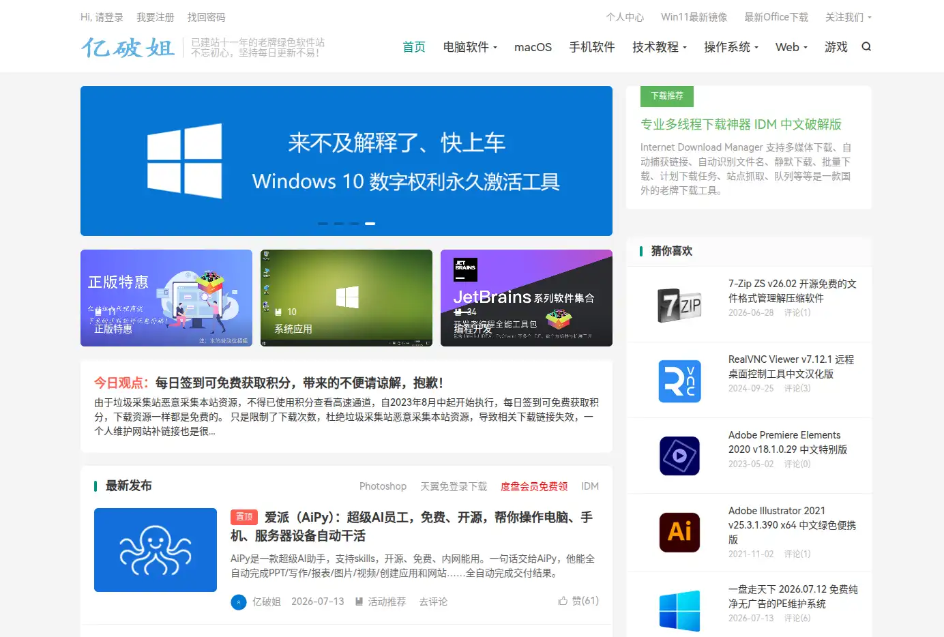This screenshot has height=637, width=944.
Task: Open the Adobe Premiere Elements icon
Action: (679, 456)
